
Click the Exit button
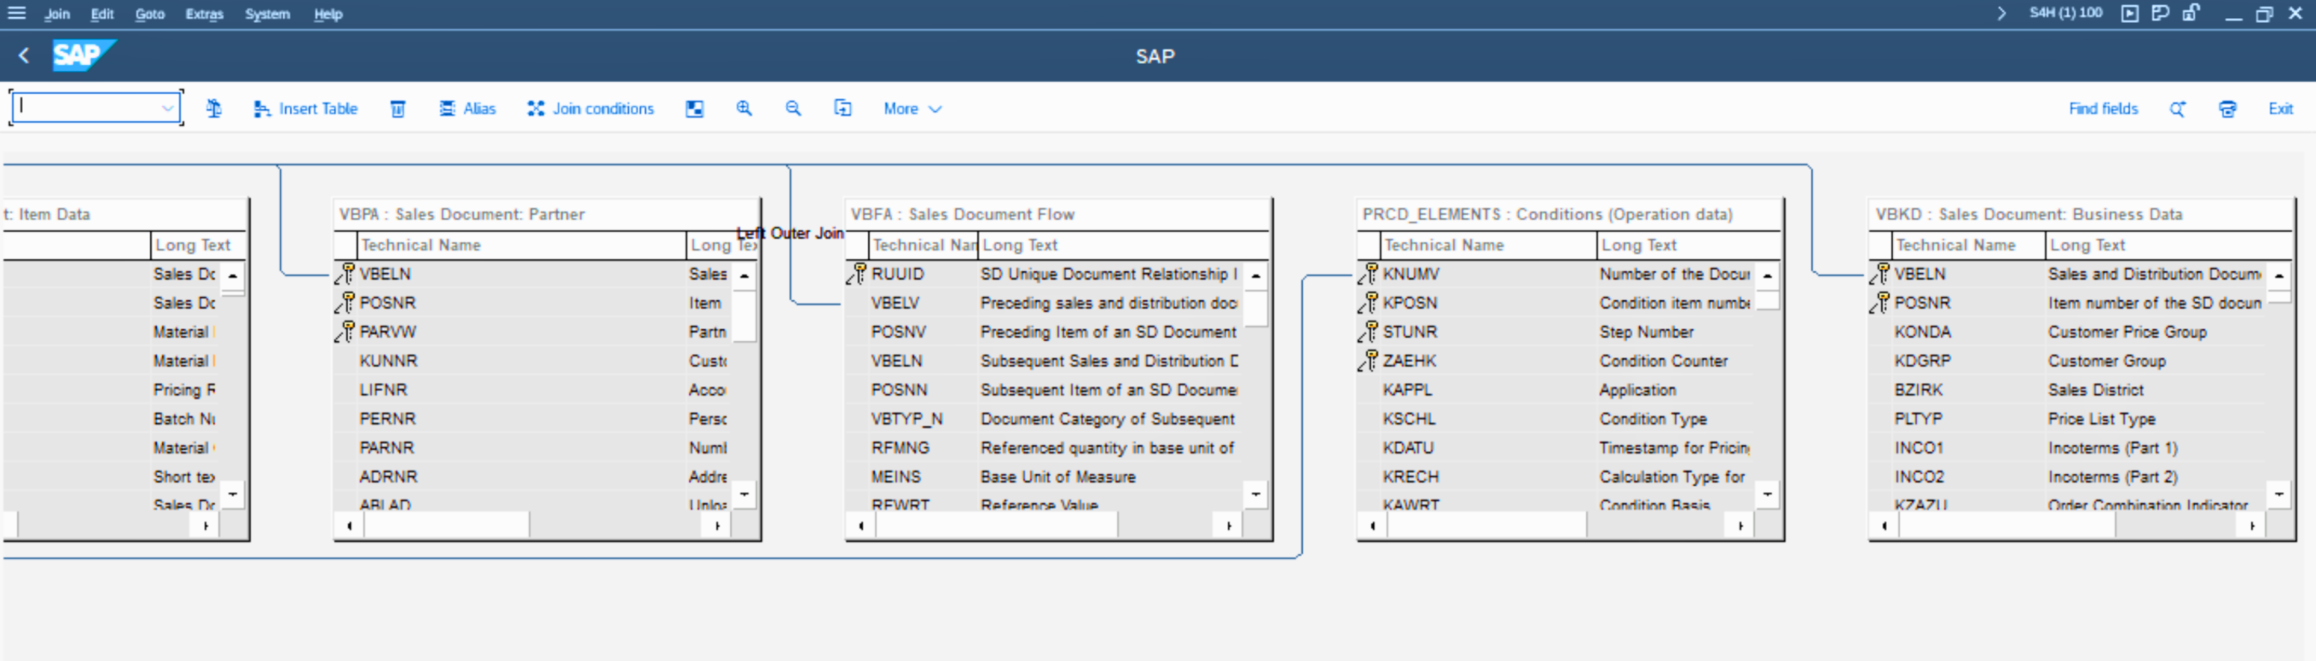pos(2279,108)
